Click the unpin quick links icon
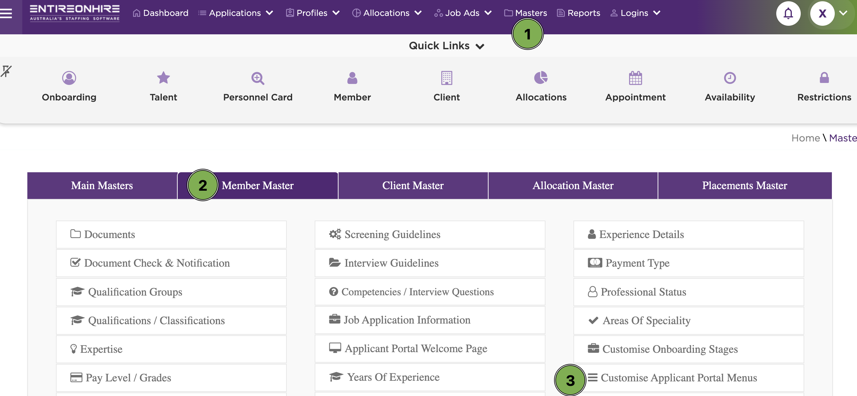 click(6, 71)
